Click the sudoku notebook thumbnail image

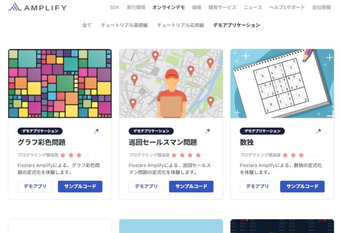pyautogui.click(x=282, y=83)
